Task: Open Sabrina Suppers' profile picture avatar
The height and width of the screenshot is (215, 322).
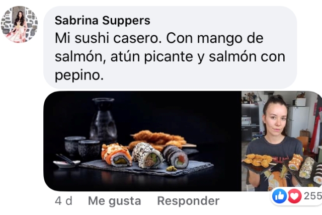Action: click(19, 24)
